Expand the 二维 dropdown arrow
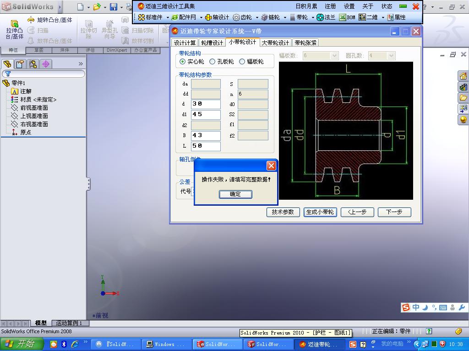469x351 pixels. pos(383,18)
